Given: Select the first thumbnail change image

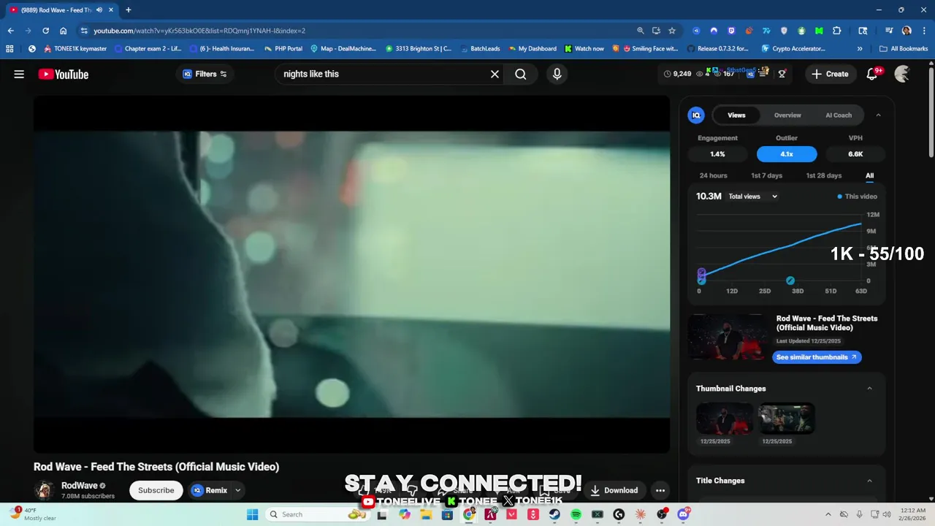Looking at the screenshot, I should [724, 419].
